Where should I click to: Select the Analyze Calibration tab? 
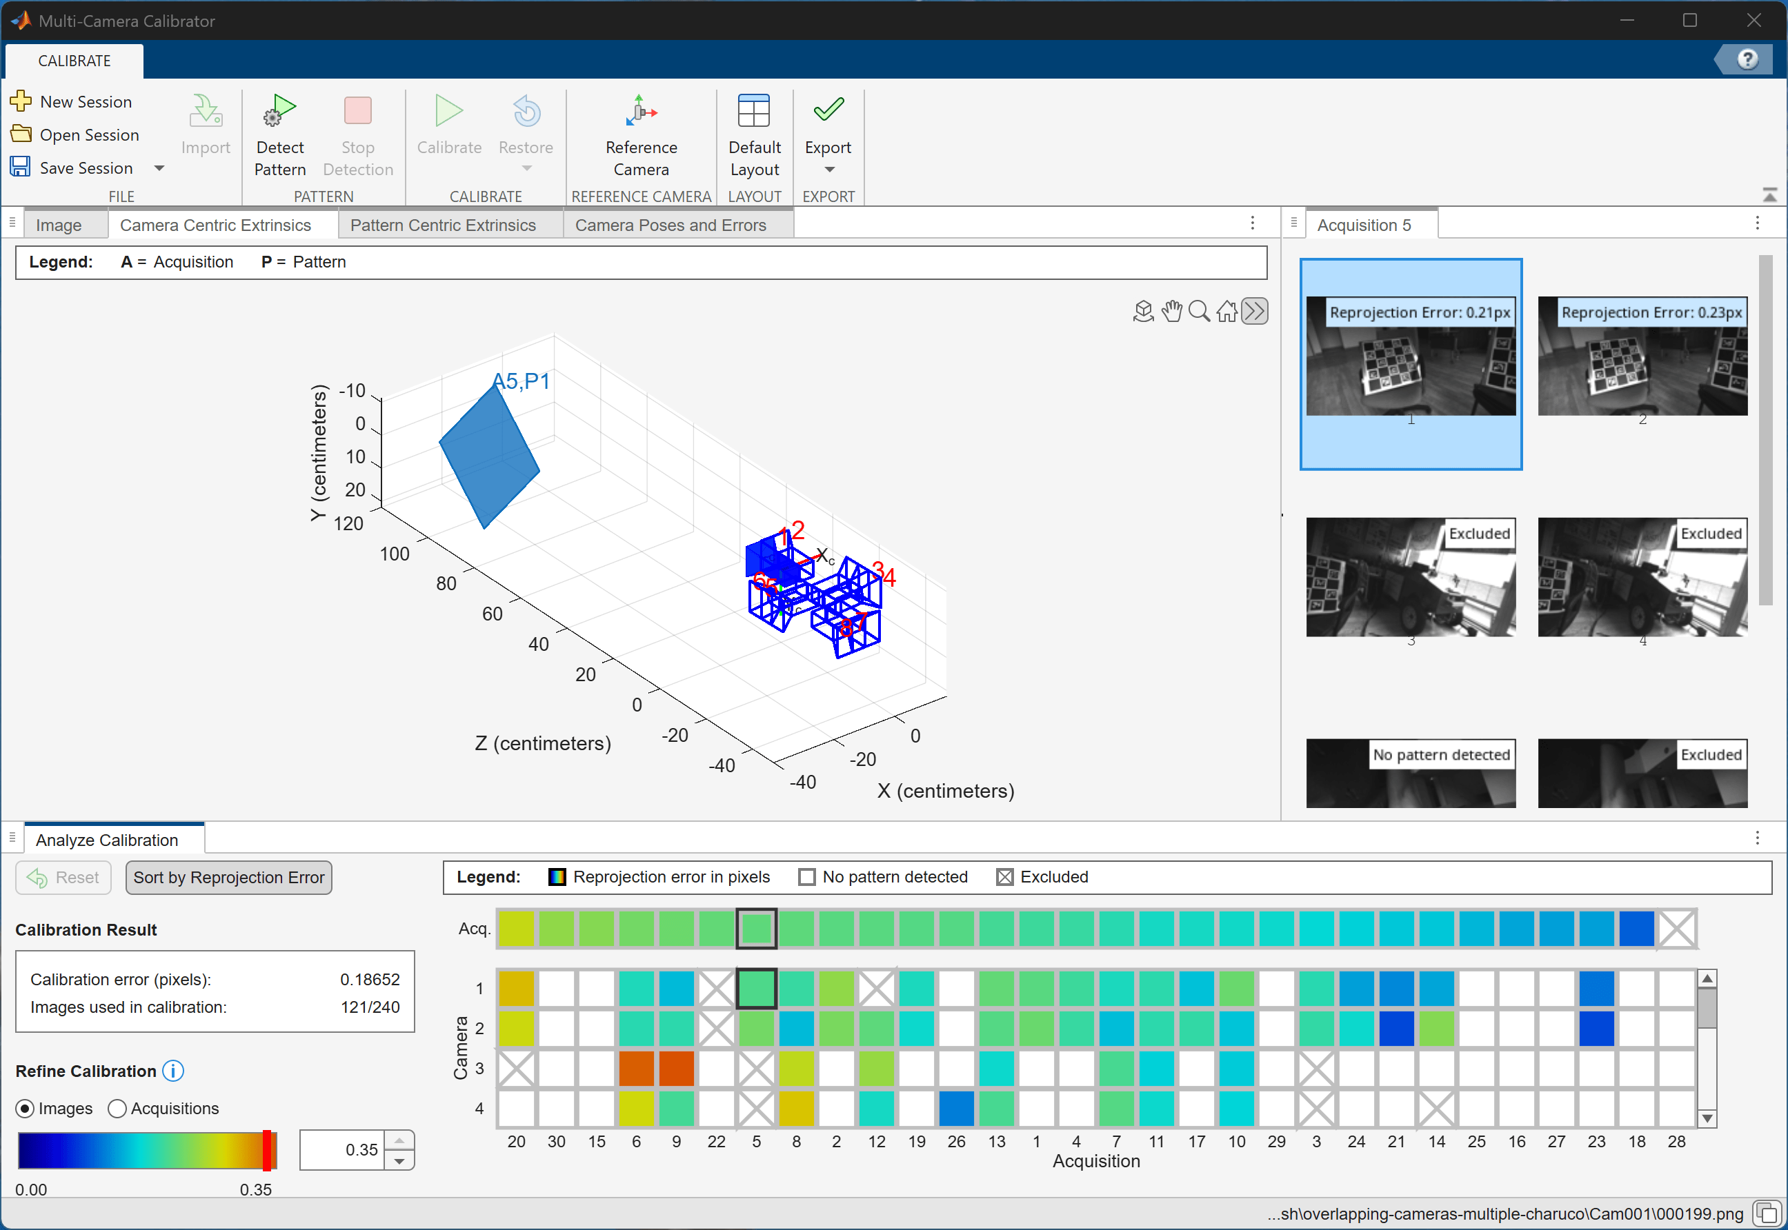106,840
